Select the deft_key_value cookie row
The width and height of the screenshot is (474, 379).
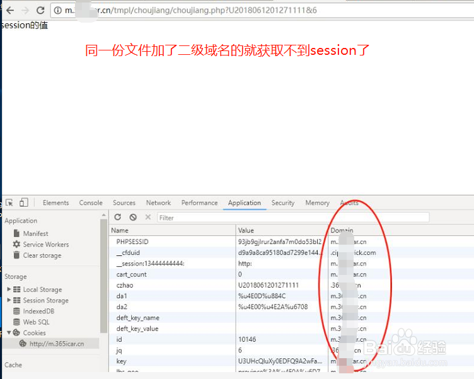[x=291, y=329]
